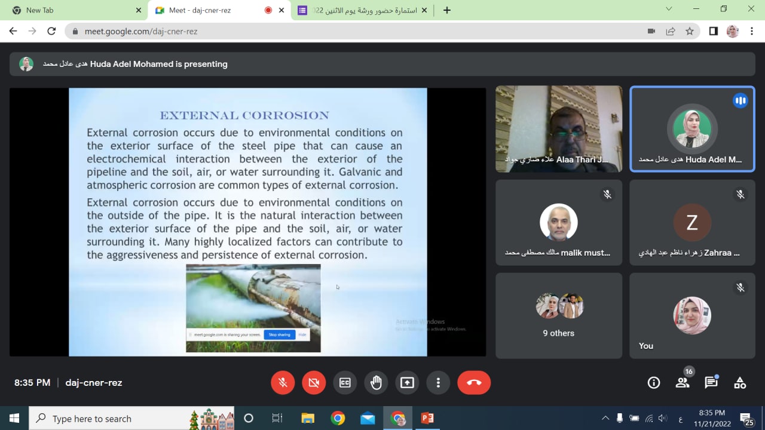
Task: Raise hand in the meeting
Action: click(376, 383)
